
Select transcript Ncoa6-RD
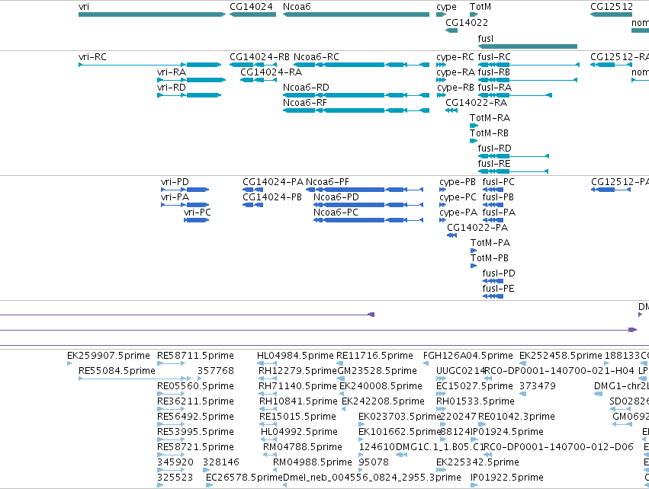point(356,95)
